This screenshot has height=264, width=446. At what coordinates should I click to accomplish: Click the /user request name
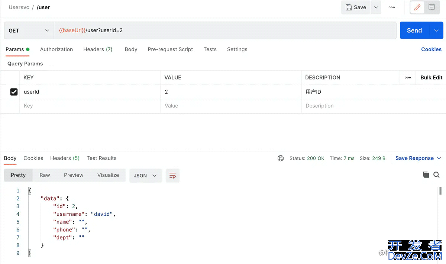coord(43,7)
